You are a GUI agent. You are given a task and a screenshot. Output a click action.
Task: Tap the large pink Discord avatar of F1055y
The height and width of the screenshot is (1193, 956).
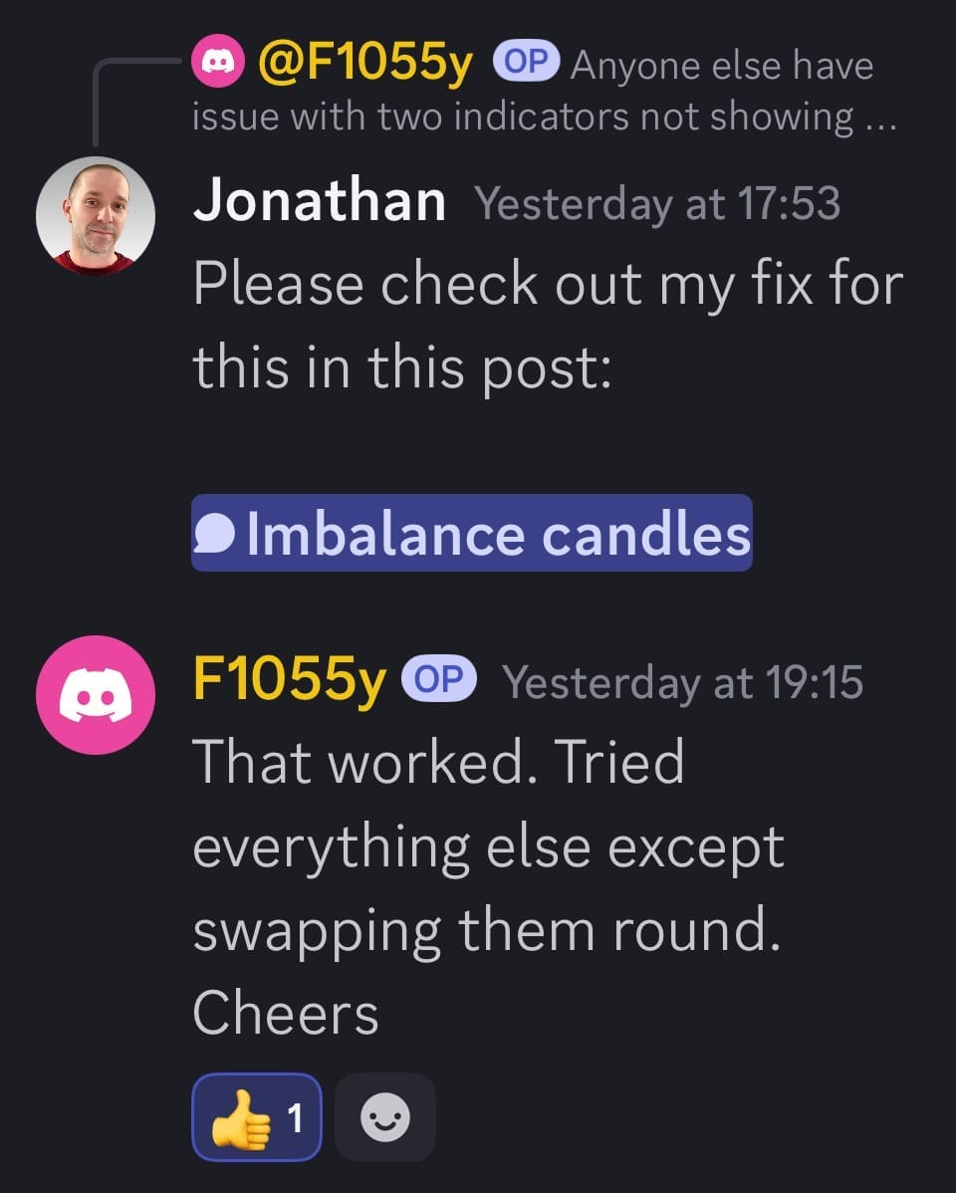(x=95, y=694)
